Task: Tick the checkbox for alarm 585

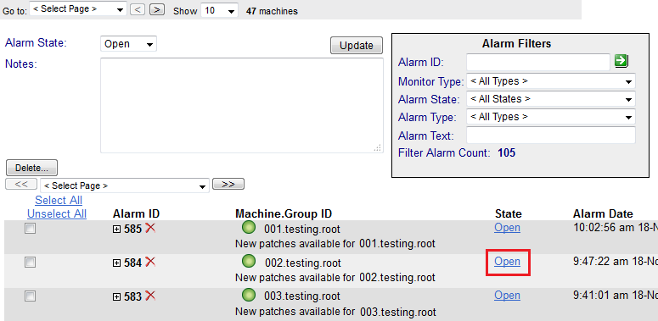Action: (31, 229)
